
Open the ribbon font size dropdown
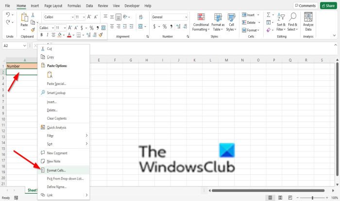click(x=84, y=17)
